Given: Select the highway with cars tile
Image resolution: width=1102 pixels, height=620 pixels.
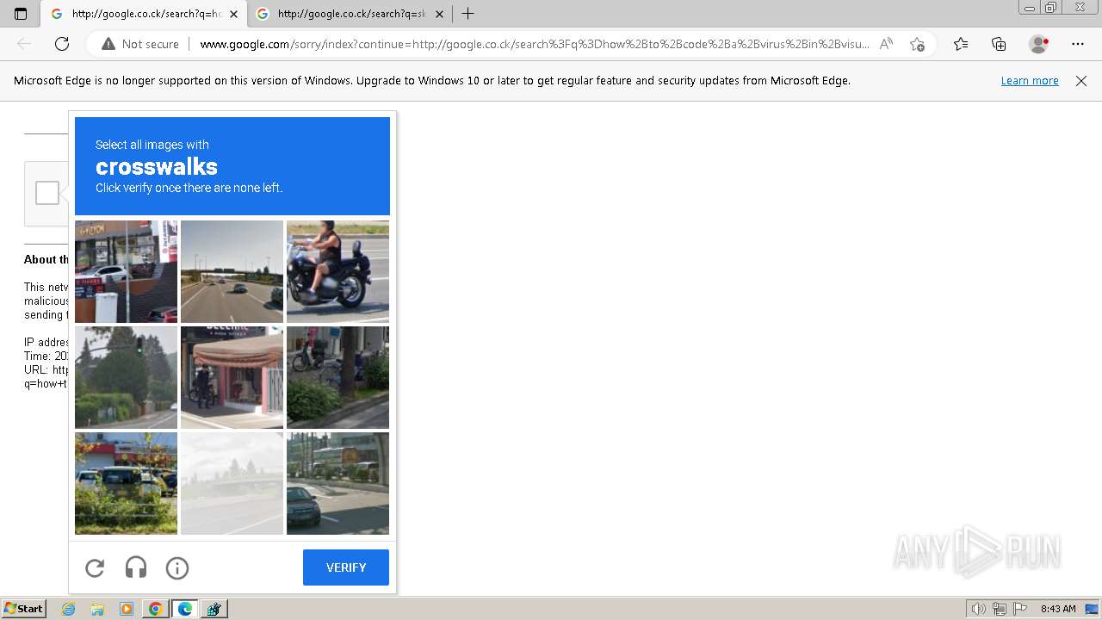Looking at the screenshot, I should pyautogui.click(x=232, y=271).
